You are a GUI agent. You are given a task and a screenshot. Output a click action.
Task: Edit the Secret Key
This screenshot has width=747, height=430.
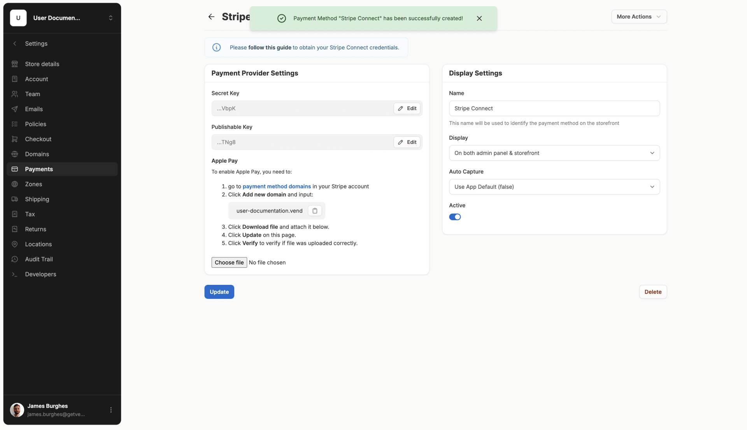tap(407, 108)
